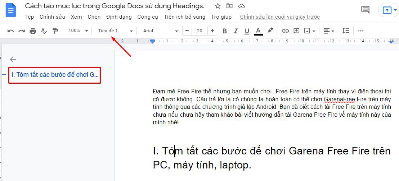Close the document outline with the back arrow
Image resolution: width=399 pixels, height=181 pixels.
(x=13, y=59)
